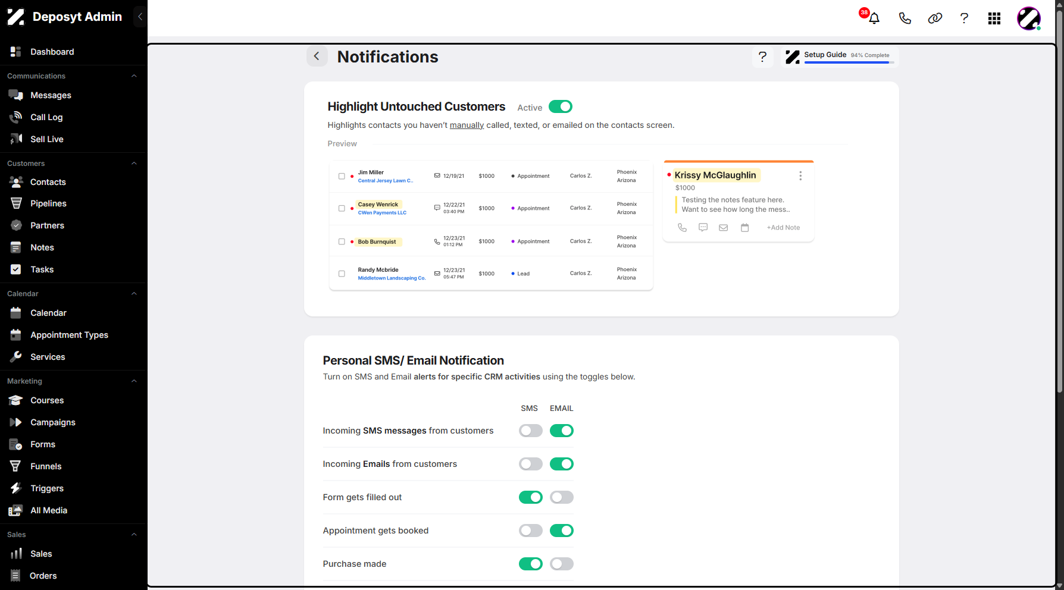The height and width of the screenshot is (590, 1064).
Task: Open Dashboard in the sidebar
Action: 52,52
